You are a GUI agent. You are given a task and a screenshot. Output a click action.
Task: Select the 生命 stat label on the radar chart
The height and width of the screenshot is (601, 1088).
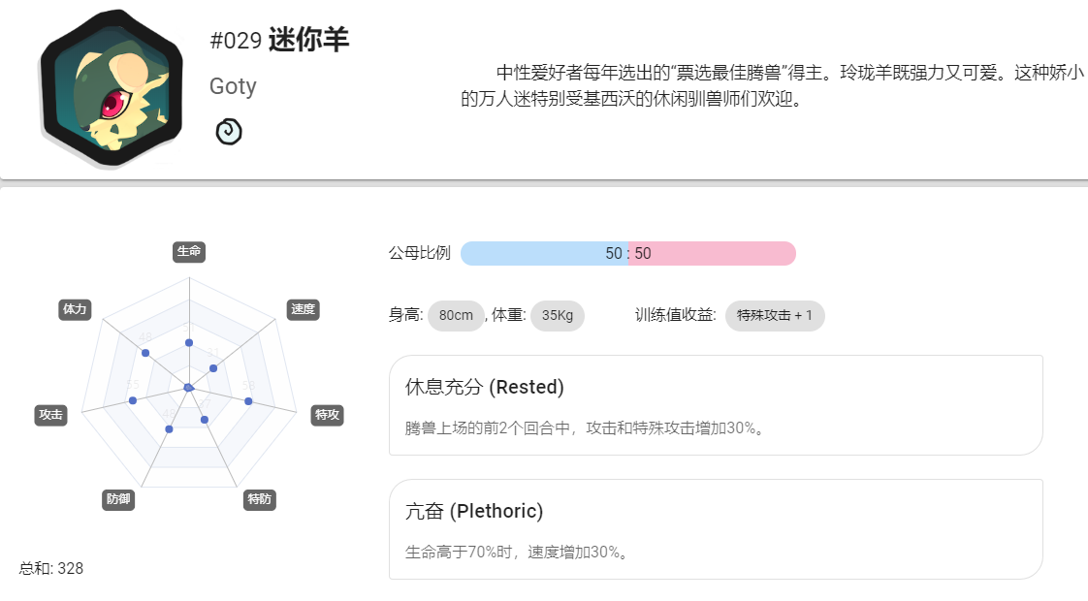[x=189, y=251]
